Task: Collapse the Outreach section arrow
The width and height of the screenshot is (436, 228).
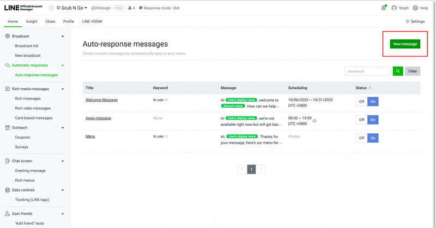Action: 63,128
